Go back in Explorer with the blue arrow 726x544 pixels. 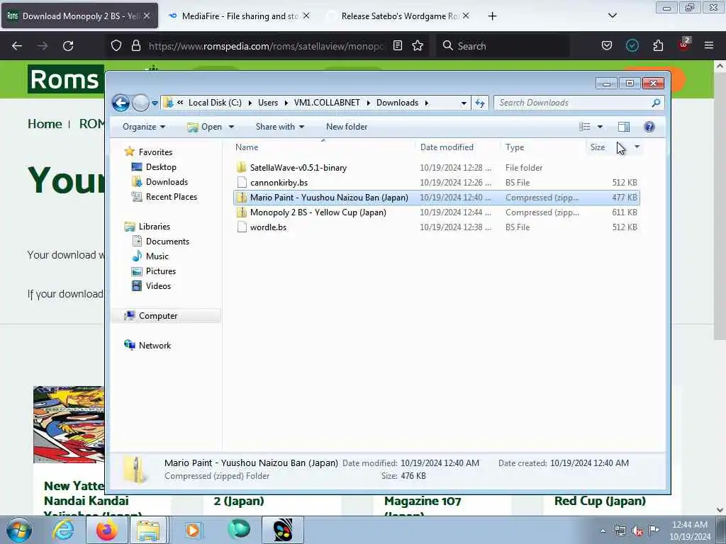(x=121, y=103)
